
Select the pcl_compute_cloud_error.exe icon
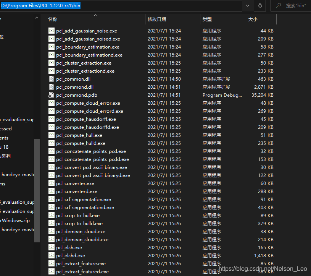[x=52, y=103]
